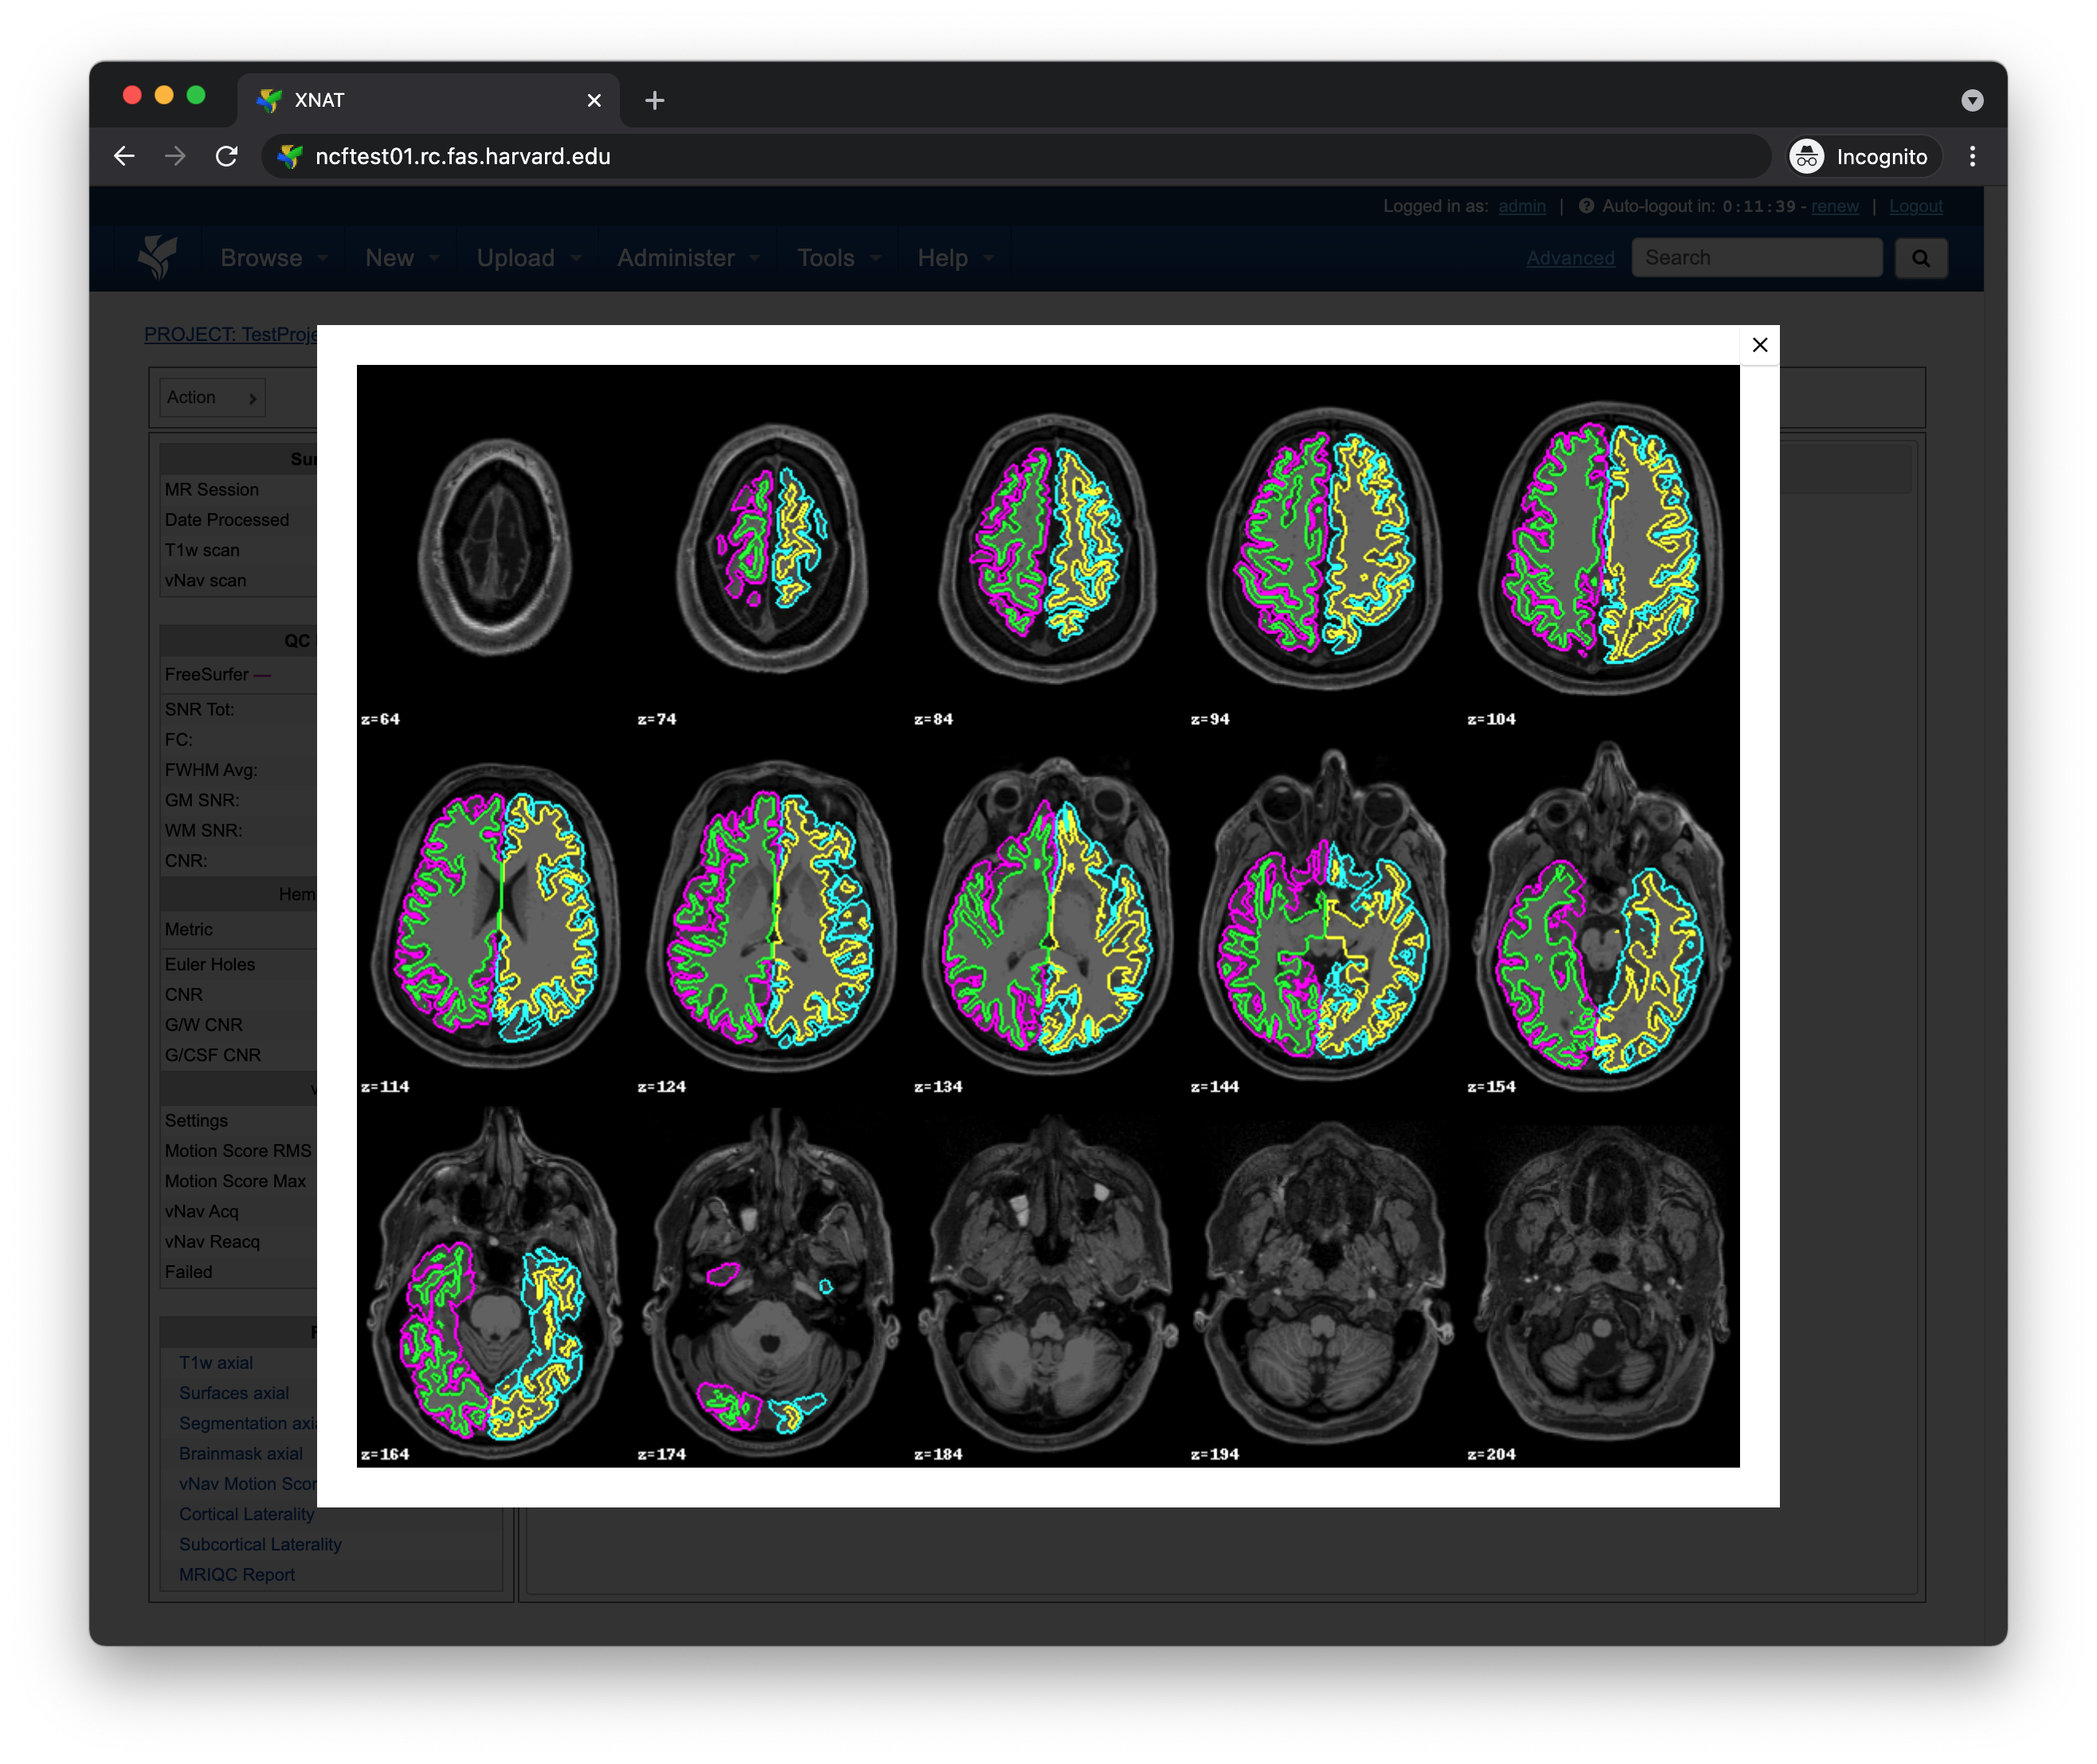
Task: Click the Logout link
Action: pos(1915,206)
